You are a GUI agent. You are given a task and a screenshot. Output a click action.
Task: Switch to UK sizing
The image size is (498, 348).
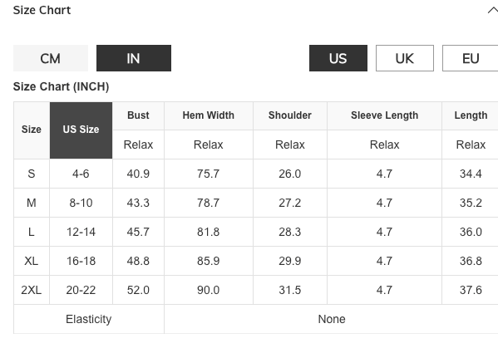coord(405,58)
